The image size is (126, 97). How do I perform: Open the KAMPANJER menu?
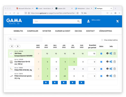tap(33, 31)
